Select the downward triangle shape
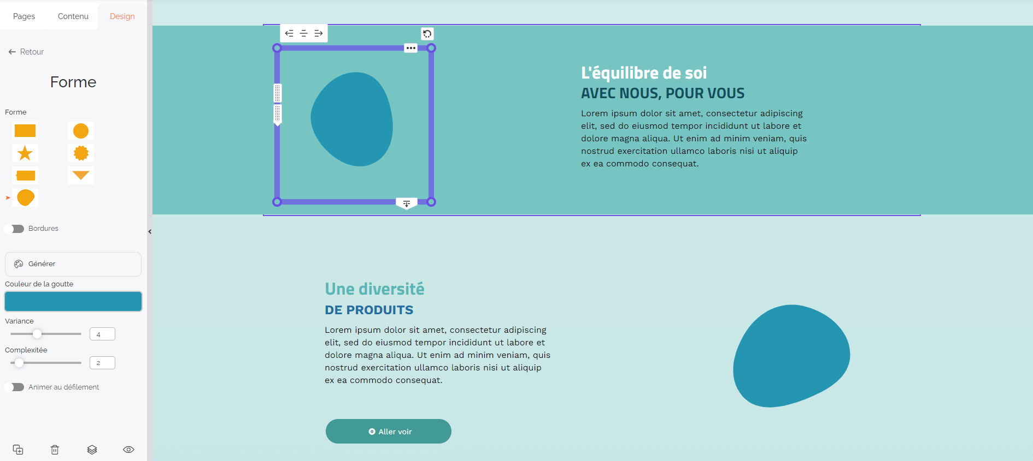Viewport: 1033px width, 461px height. click(81, 176)
